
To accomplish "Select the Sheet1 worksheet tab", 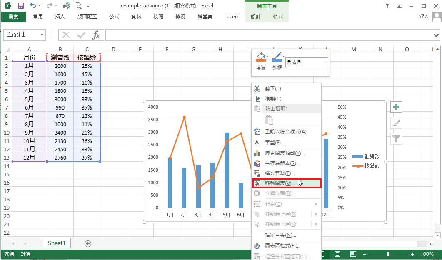I will [56, 243].
